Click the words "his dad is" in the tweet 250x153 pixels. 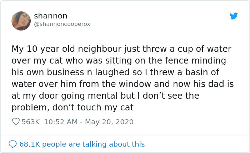tap(216, 84)
